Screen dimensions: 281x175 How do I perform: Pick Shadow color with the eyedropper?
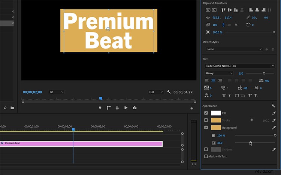[x=274, y=150]
